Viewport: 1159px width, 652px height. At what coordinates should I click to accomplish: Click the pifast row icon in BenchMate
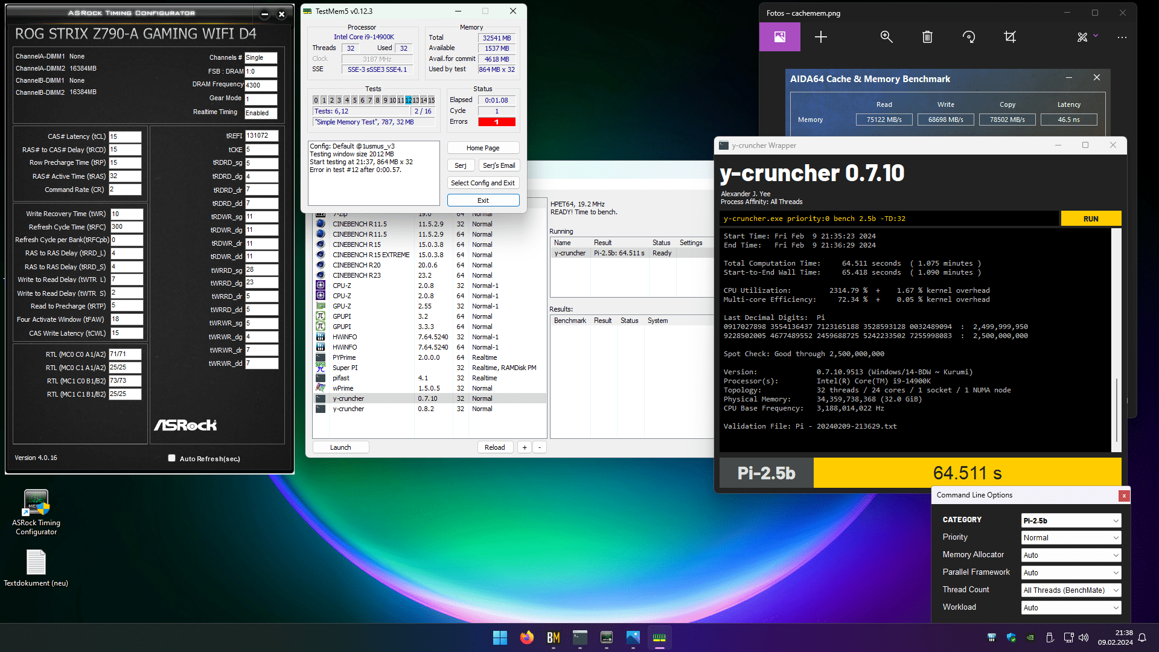pyautogui.click(x=321, y=377)
